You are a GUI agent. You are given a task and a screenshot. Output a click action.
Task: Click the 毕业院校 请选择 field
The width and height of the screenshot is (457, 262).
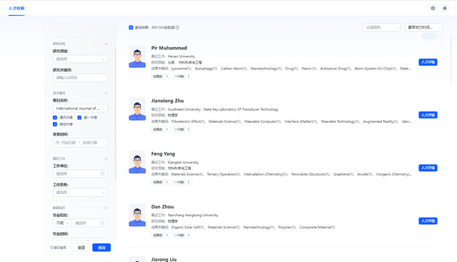pyautogui.click(x=89, y=223)
